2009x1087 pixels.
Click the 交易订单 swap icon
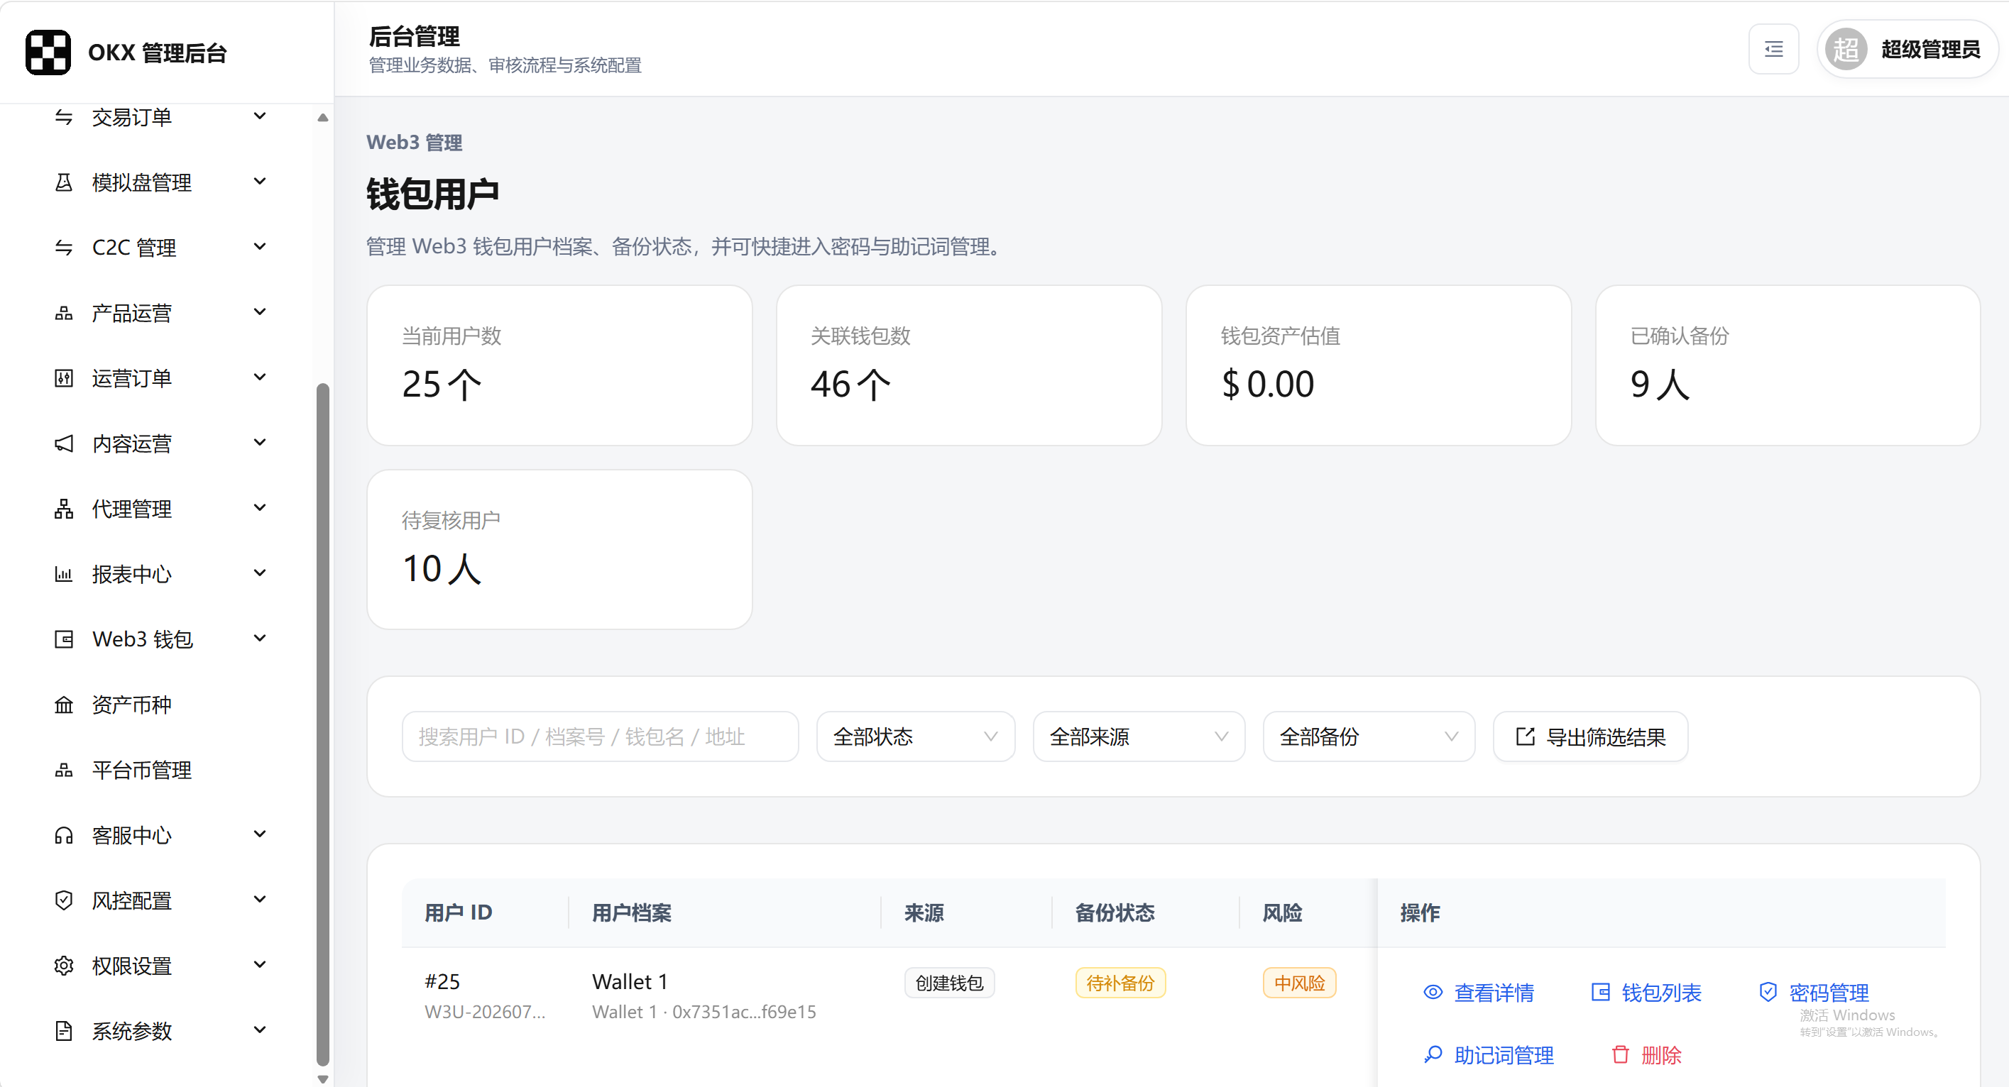point(64,117)
